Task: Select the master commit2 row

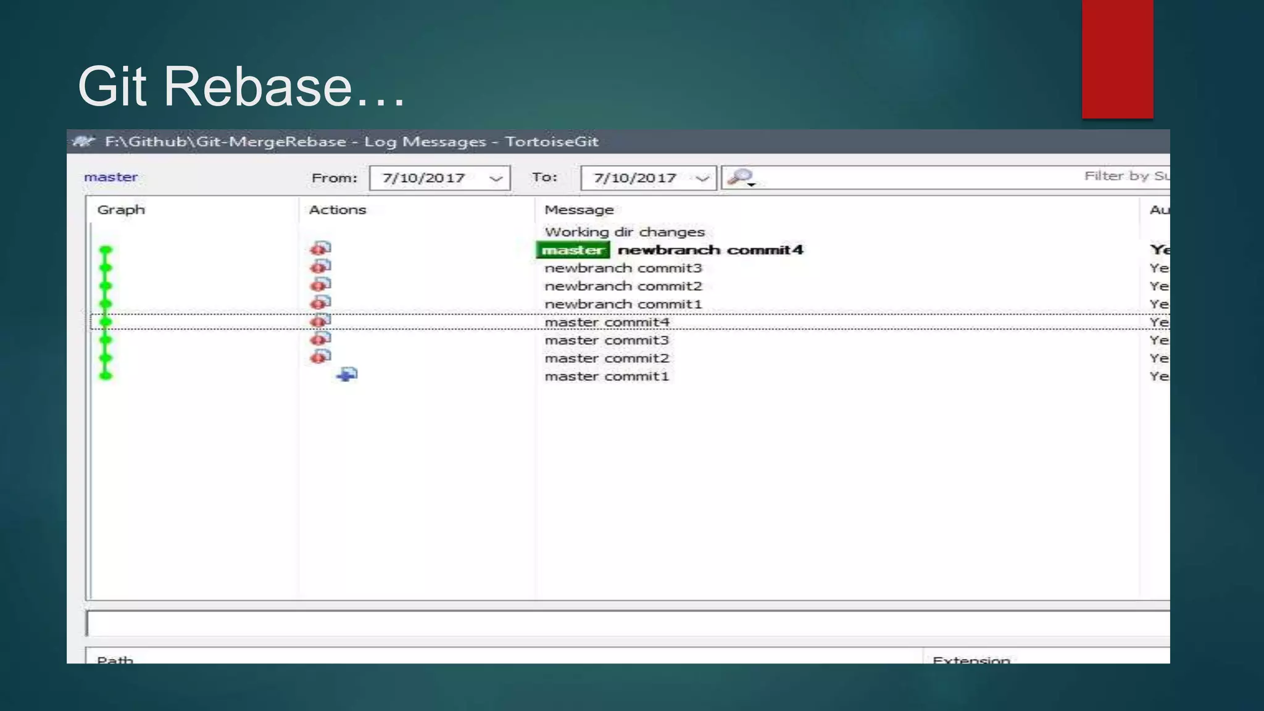Action: 630,358
